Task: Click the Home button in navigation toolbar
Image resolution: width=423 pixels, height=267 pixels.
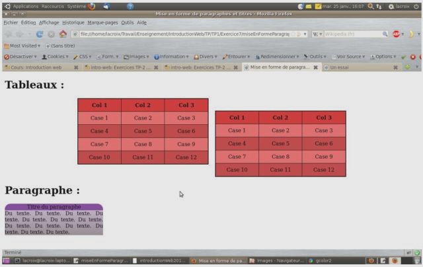Action: [x=63, y=34]
